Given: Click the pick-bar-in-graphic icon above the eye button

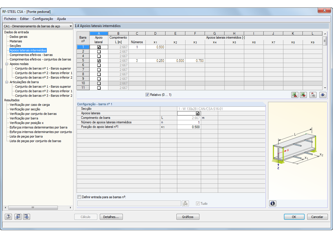Looking at the screenshot, I should pyautogui.click(x=313, y=95).
